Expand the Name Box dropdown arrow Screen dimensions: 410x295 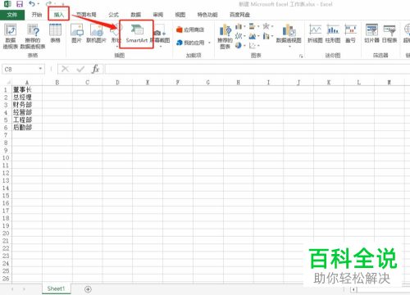point(40,69)
